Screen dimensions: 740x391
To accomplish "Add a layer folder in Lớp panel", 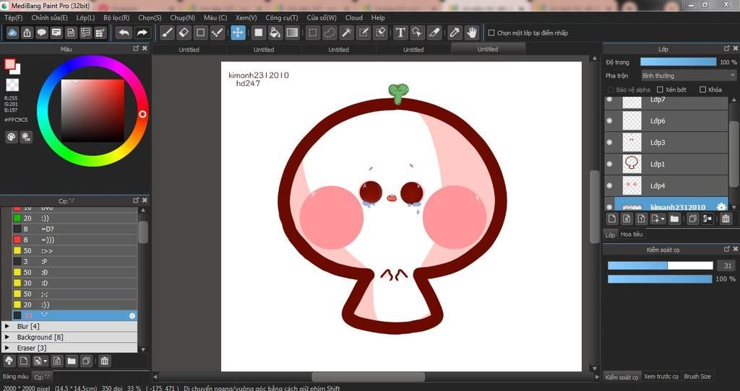I will (674, 219).
